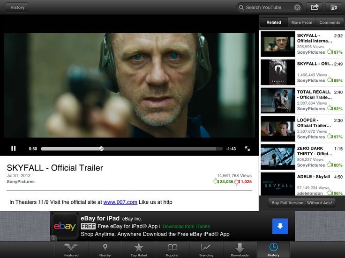Viewport: 345px width, 258px height.
Task: Tap the bookmark folder icon at top right
Action: click(334, 7)
